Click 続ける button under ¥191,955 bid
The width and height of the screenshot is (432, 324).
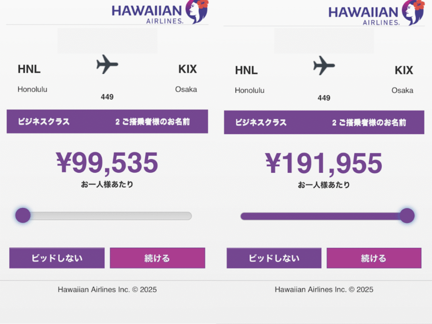374,258
